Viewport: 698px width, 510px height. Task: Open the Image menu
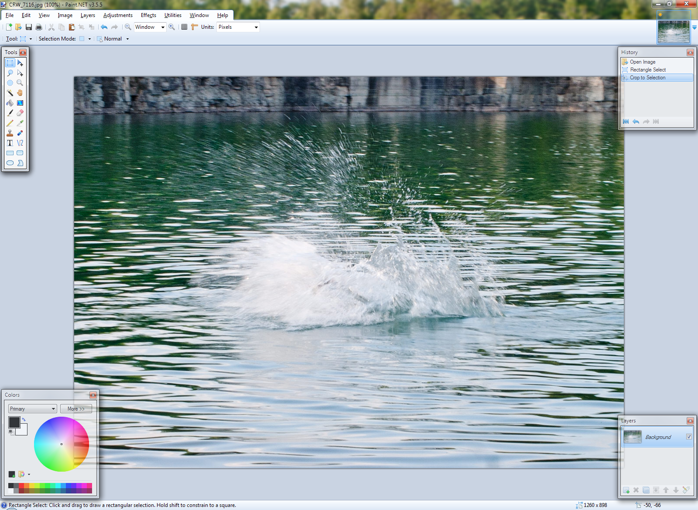click(65, 15)
